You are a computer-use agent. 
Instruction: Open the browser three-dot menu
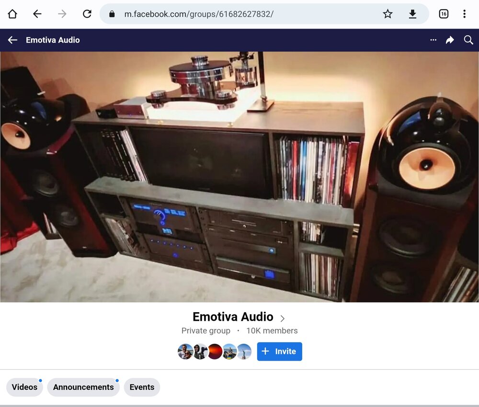click(464, 14)
